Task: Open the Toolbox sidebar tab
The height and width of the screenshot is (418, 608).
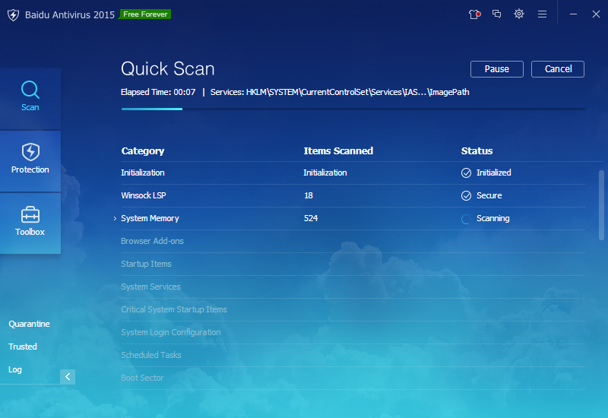Action: [x=30, y=223]
